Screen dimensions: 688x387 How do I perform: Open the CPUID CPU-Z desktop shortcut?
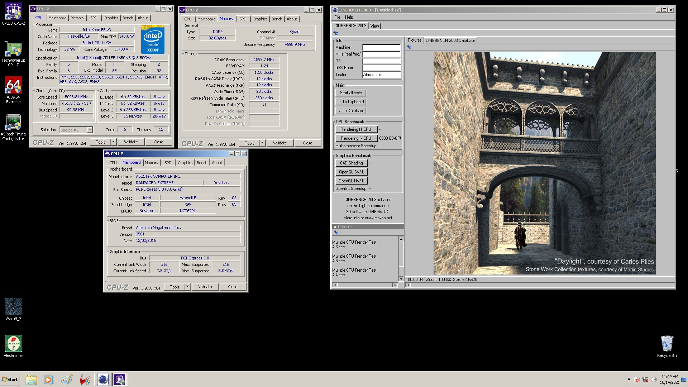pyautogui.click(x=13, y=14)
